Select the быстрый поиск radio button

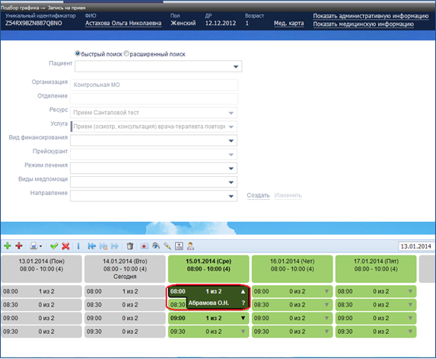(x=78, y=53)
